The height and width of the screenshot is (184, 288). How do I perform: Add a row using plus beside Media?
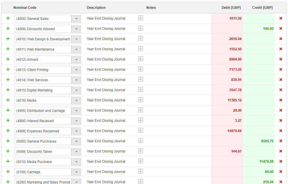[8, 100]
